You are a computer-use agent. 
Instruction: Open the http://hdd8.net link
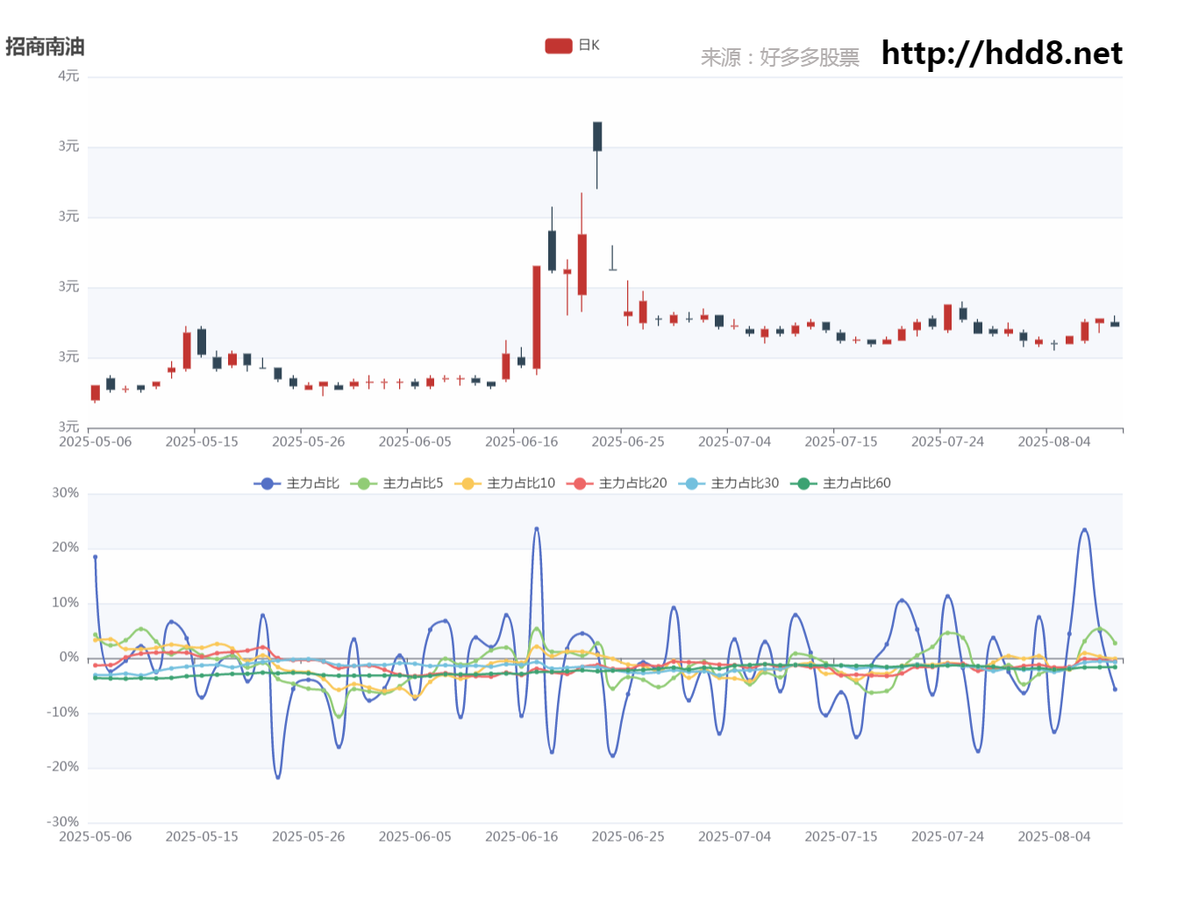coord(1002,54)
